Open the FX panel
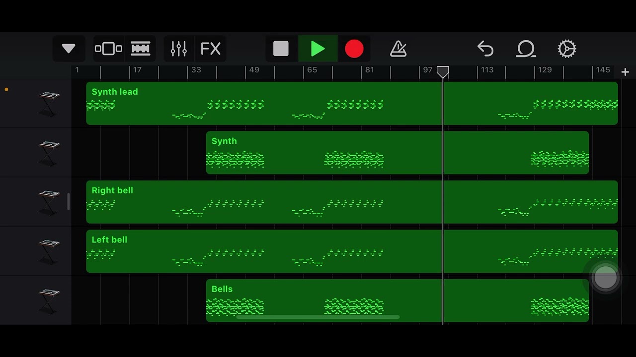Image resolution: width=636 pixels, height=357 pixels. click(210, 49)
